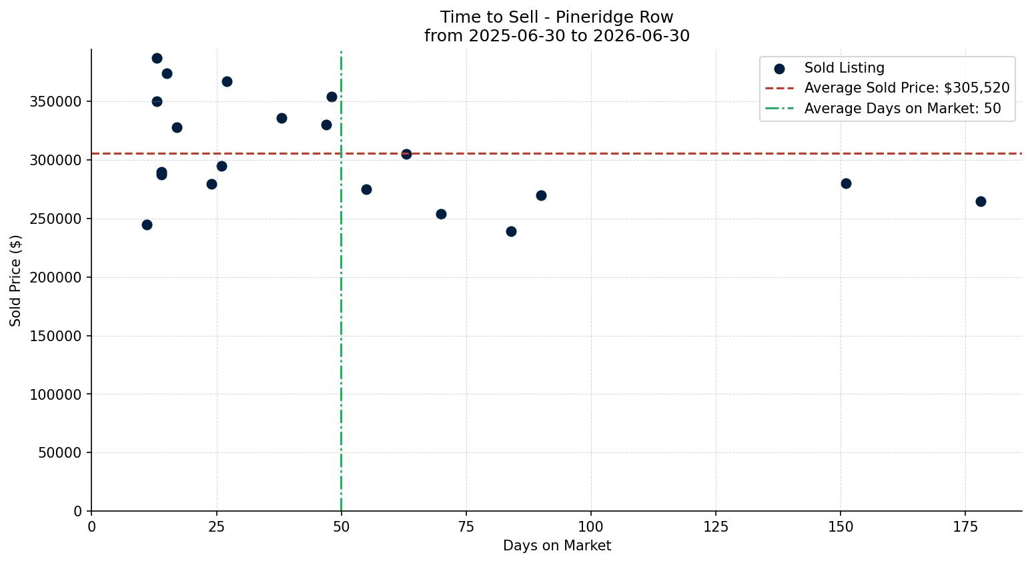Click the point at 27 days near $367,000

pos(227,81)
